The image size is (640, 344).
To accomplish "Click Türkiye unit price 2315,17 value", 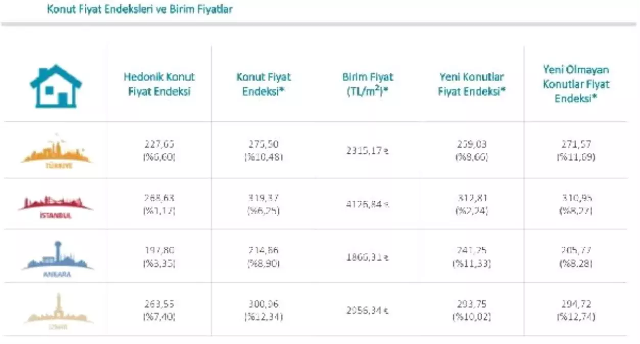I will 367,151.
